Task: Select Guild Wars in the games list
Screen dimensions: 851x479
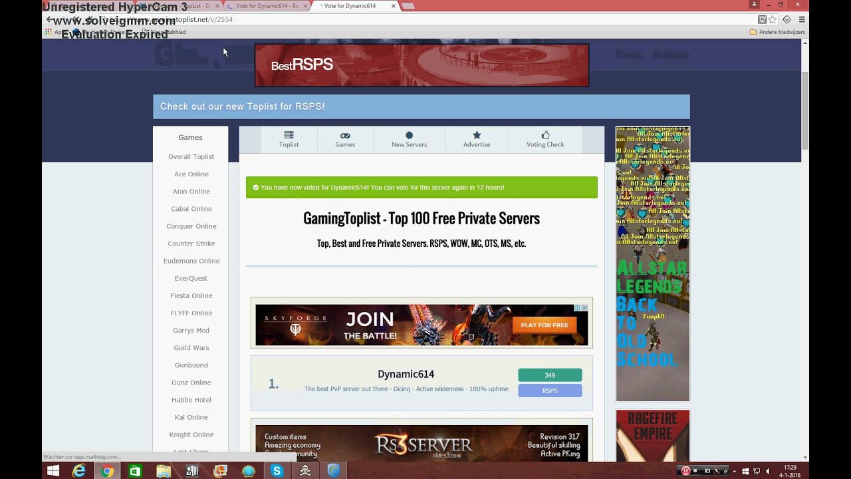Action: pyautogui.click(x=191, y=348)
